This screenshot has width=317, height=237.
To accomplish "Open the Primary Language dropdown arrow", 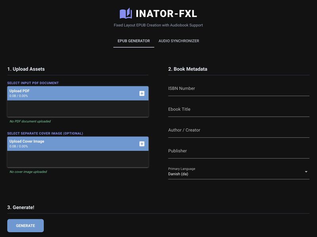I will [x=306, y=172].
